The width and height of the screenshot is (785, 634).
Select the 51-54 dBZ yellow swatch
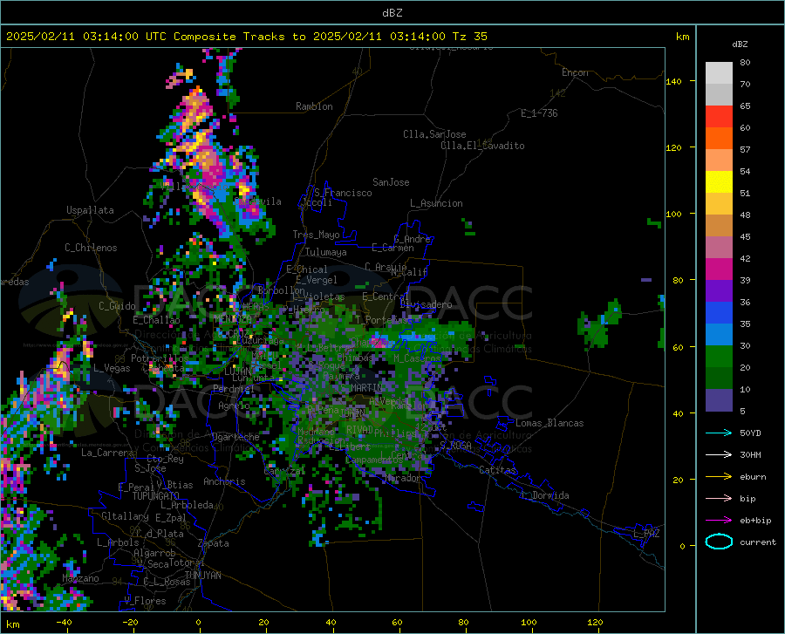[x=719, y=182]
